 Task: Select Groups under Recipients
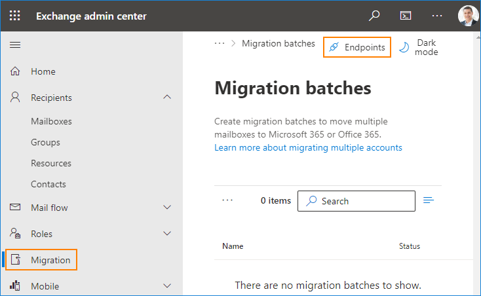point(45,142)
